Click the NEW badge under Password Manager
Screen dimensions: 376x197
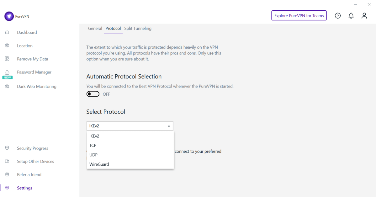[x=8, y=77]
